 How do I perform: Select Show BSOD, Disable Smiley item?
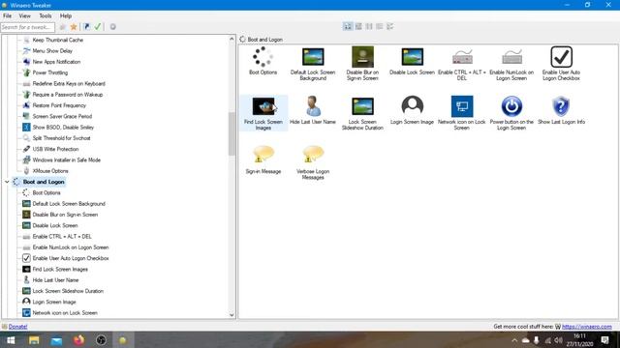point(63,128)
